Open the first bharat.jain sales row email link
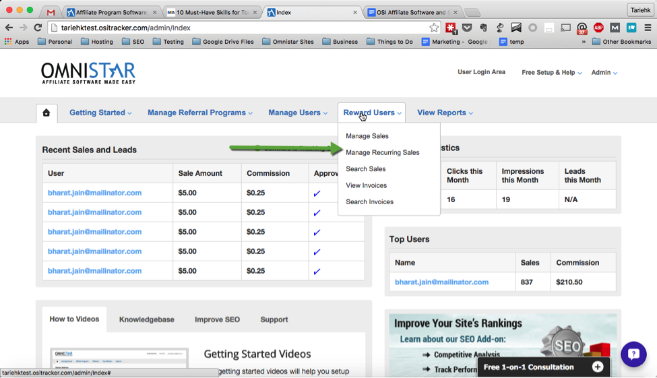Screen dimensions: 657x378 (95, 193)
